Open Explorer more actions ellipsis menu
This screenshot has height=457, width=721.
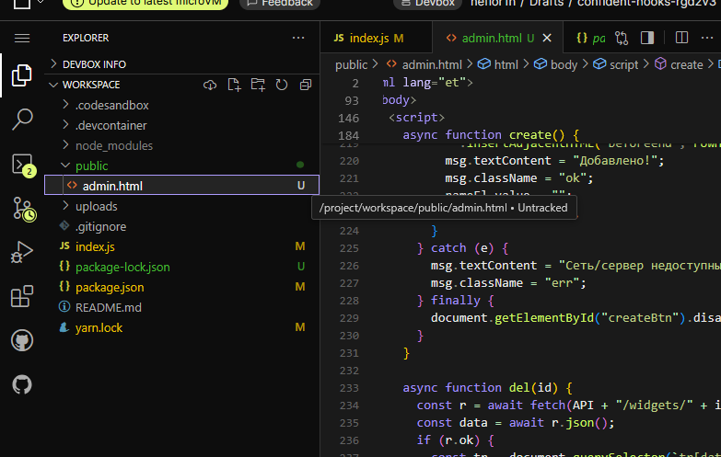pos(297,38)
